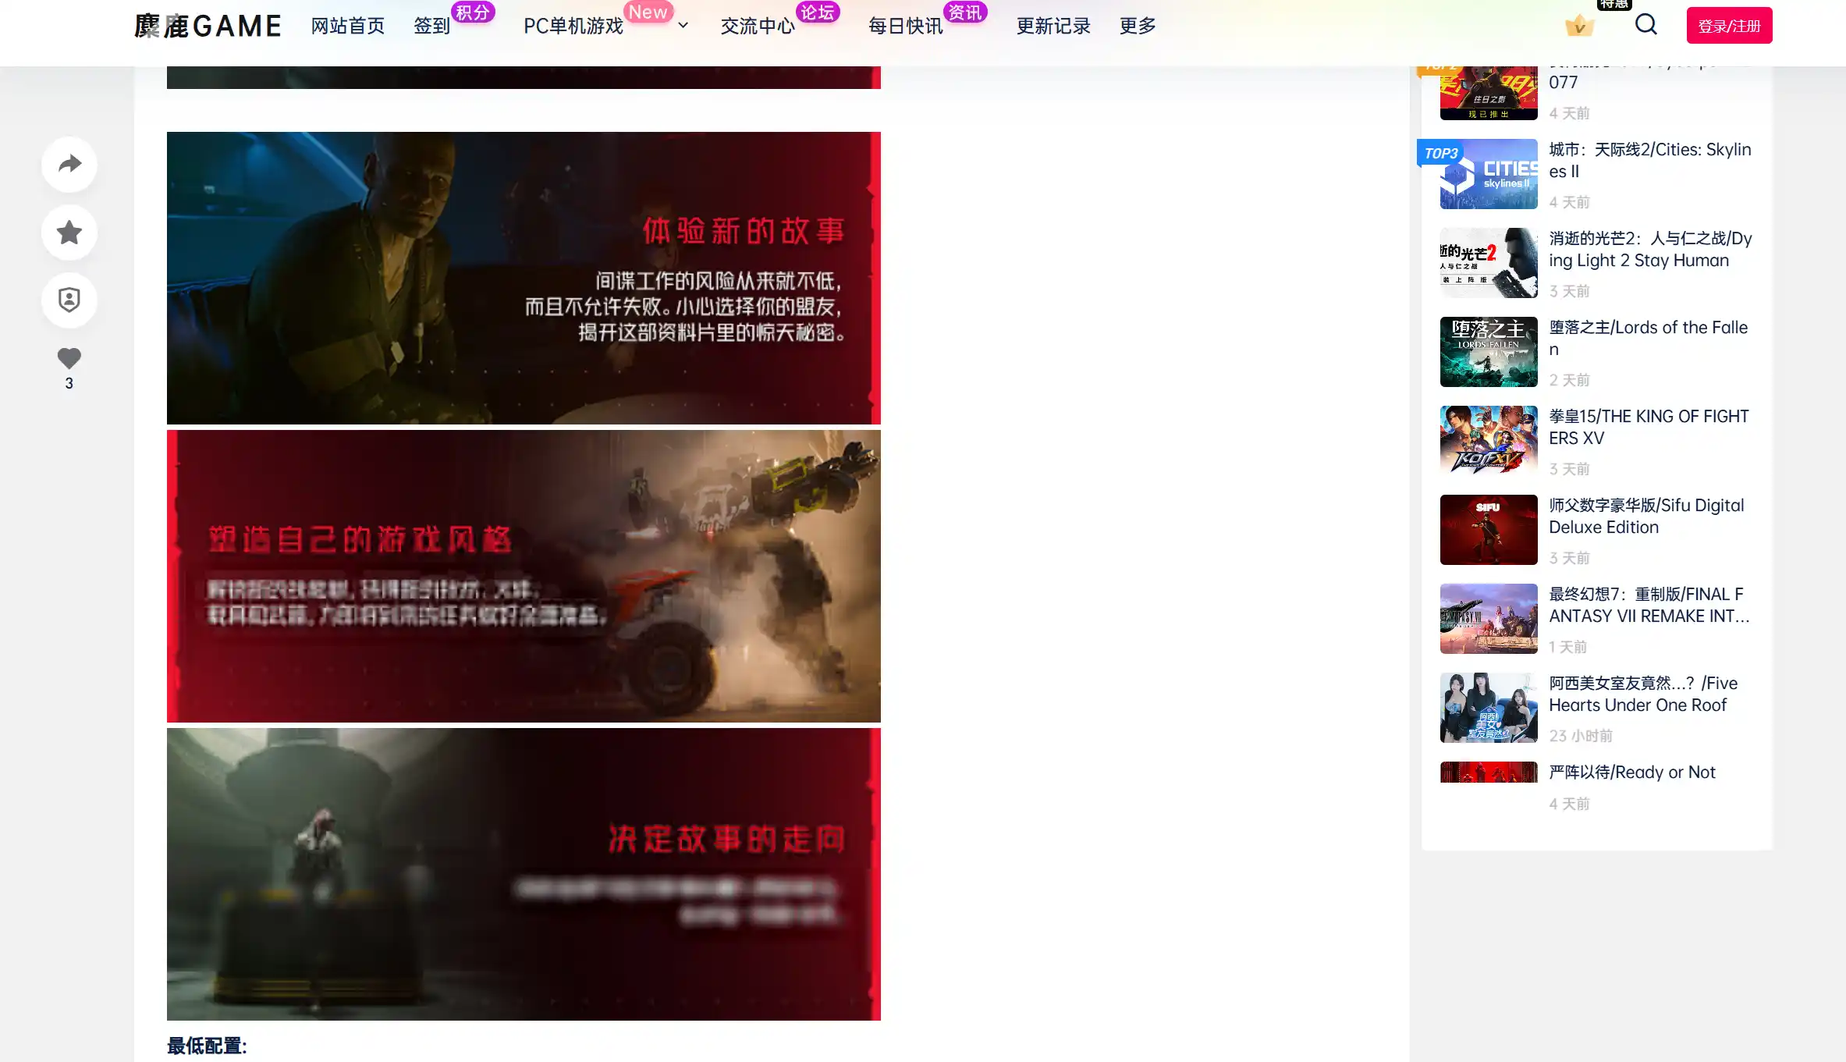Click the 塑造自己的游戏风格 promo image
This screenshot has width=1846, height=1062.
tap(524, 576)
